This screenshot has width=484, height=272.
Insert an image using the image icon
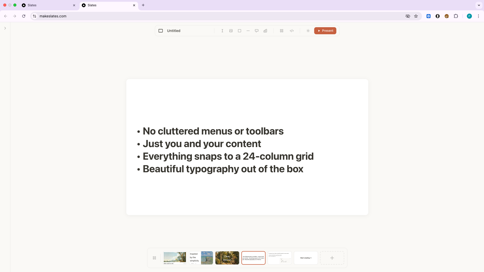tap(231, 31)
